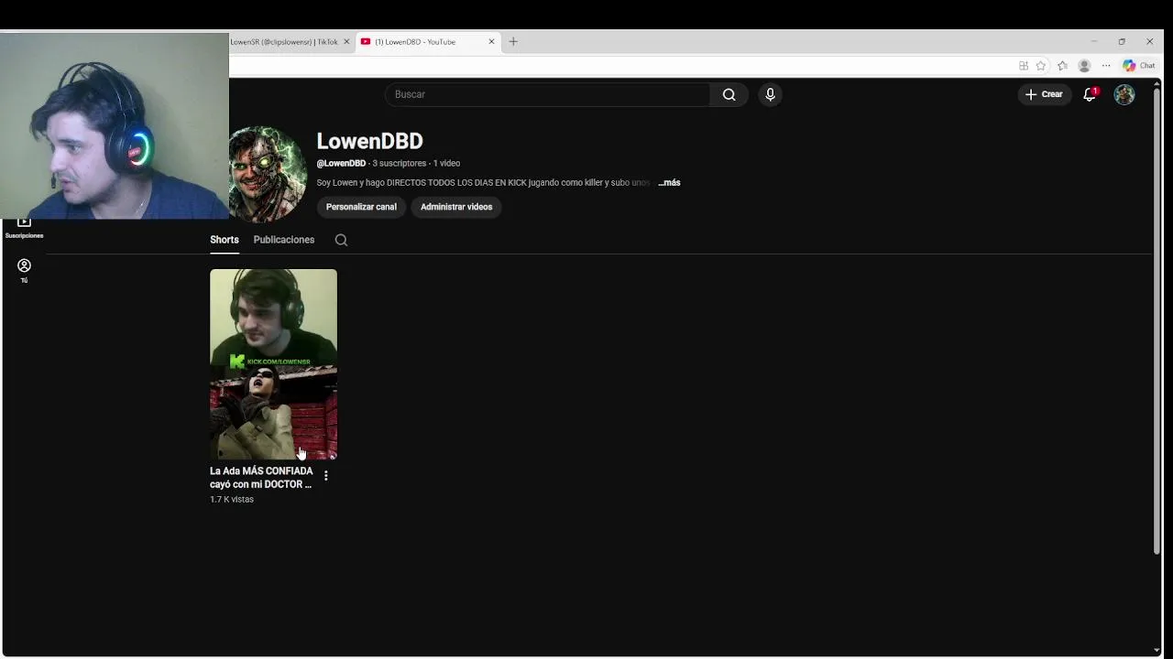Click the 3 suscriptores text

(x=400, y=163)
